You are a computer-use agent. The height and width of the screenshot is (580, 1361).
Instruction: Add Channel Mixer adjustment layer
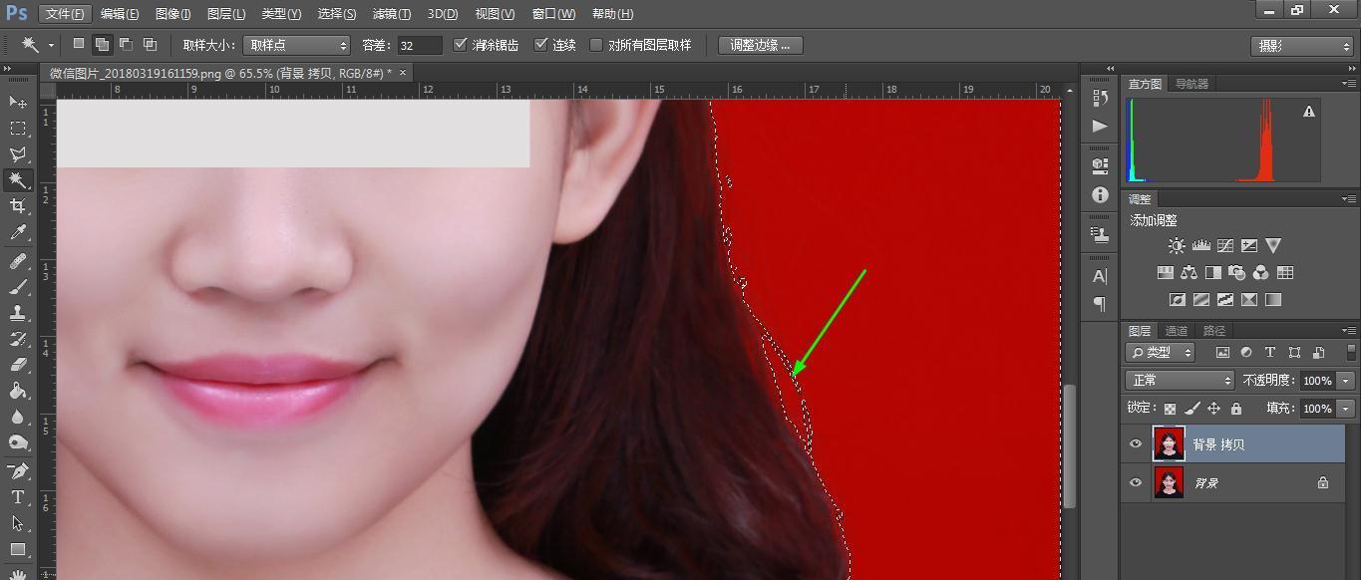click(1261, 273)
